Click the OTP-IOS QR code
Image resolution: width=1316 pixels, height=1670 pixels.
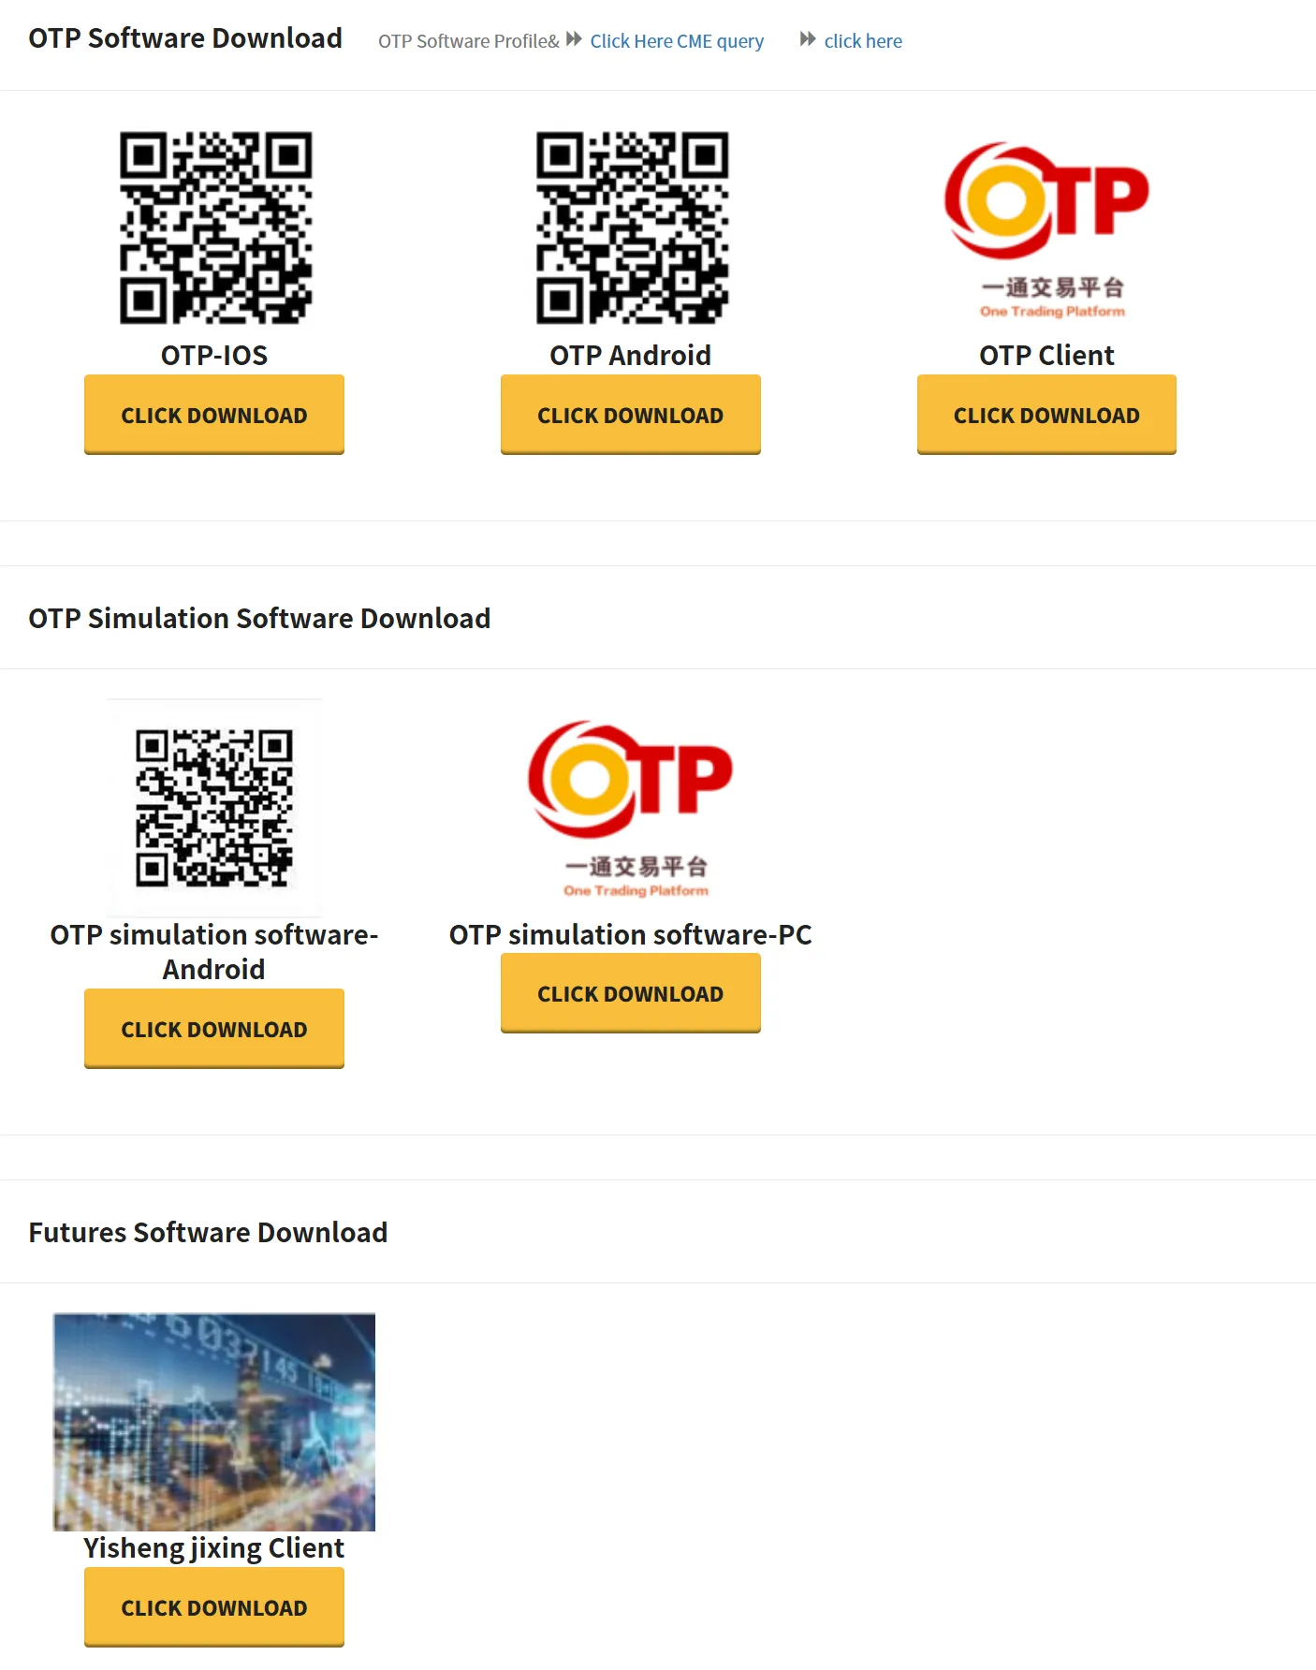click(214, 227)
